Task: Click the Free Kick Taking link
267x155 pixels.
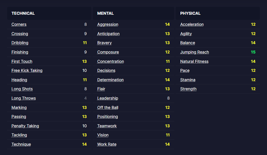Action: tap(27, 70)
